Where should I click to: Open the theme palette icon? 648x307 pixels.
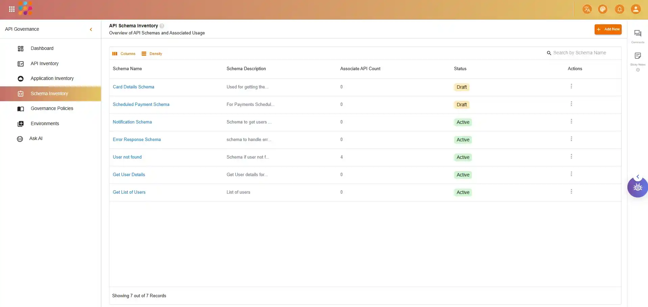tap(603, 9)
